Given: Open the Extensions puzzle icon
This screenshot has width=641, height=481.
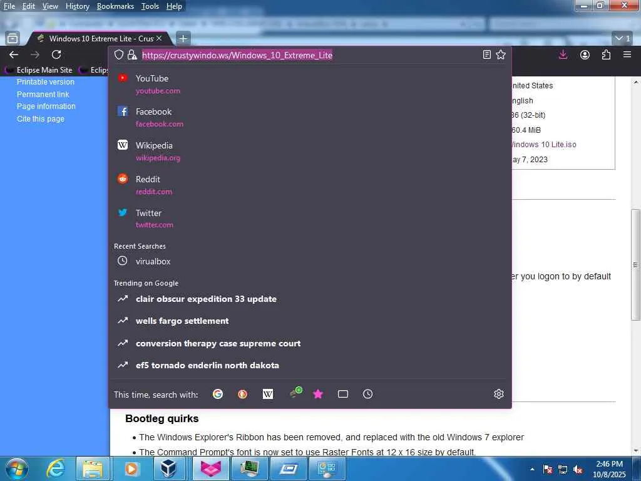Looking at the screenshot, I should 606,54.
